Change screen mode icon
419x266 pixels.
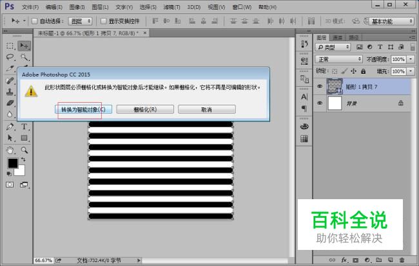click(x=24, y=185)
